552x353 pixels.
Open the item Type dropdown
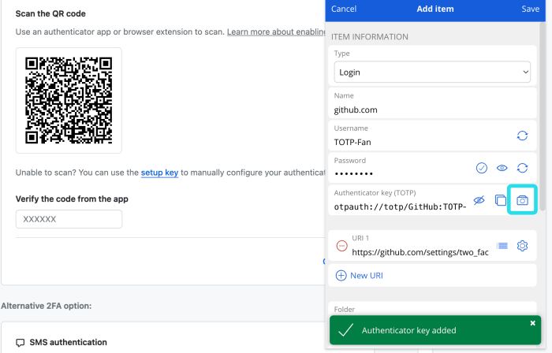coord(432,72)
